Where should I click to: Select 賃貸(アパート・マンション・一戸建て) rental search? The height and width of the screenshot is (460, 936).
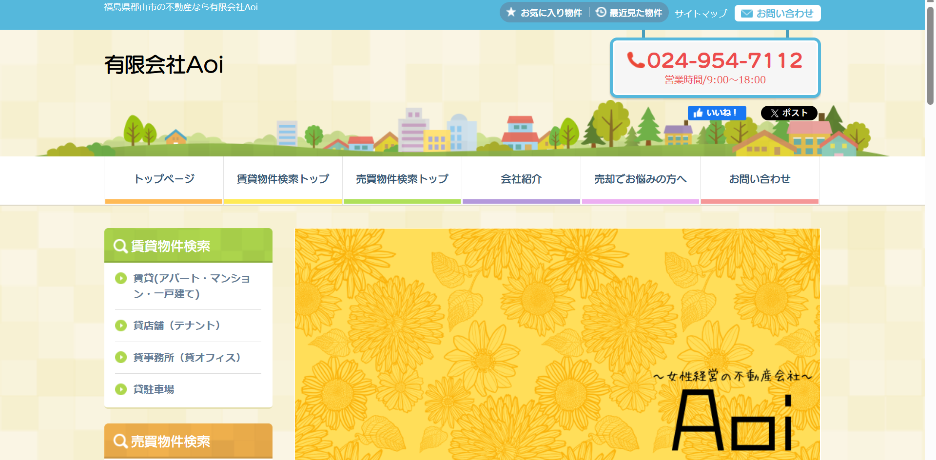click(x=192, y=286)
